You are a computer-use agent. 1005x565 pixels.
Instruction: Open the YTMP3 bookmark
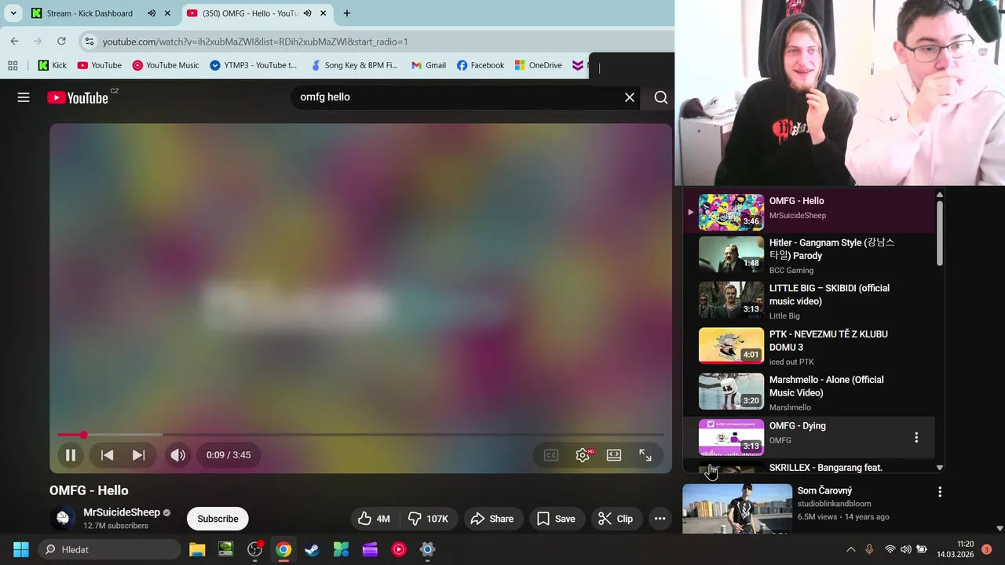click(254, 65)
